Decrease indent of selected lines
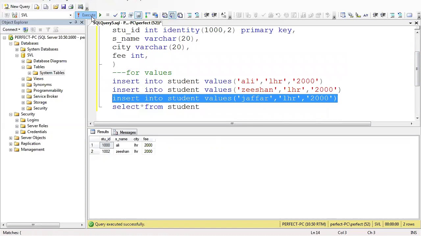421x236 pixels. [x=207, y=15]
